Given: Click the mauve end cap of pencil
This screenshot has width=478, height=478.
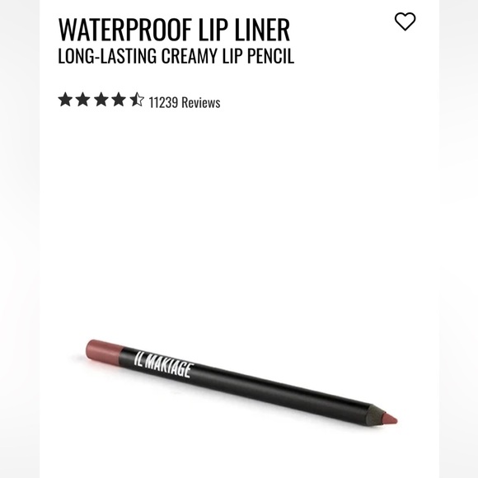Looking at the screenshot, I should 103,351.
